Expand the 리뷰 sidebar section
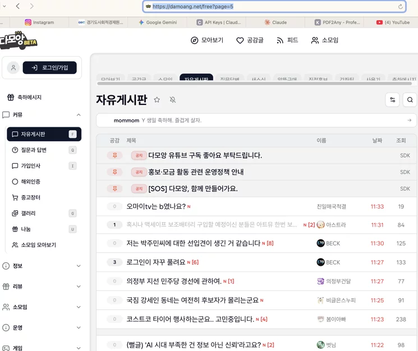Viewport: 418px width, 351px height. click(x=79, y=287)
